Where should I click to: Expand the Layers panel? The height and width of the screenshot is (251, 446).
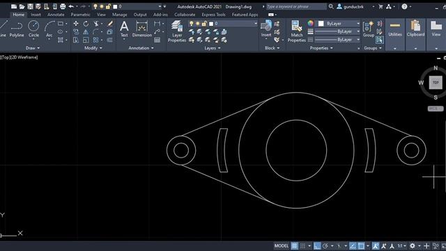(x=212, y=48)
